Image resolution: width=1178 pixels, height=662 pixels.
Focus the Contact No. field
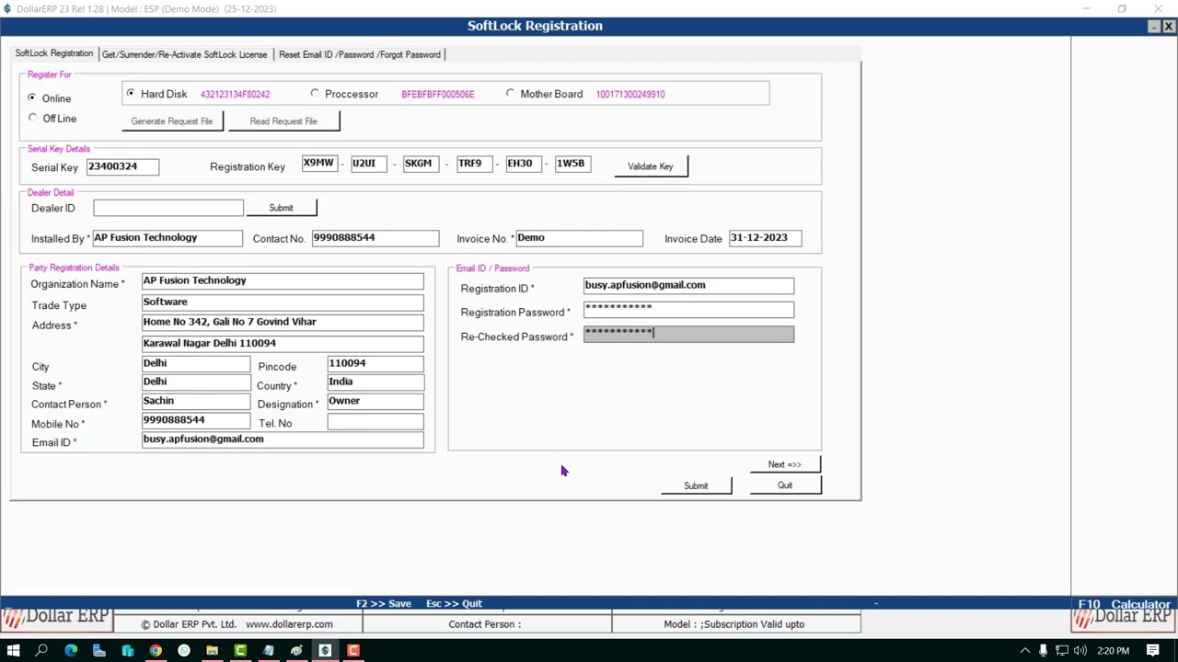(375, 238)
